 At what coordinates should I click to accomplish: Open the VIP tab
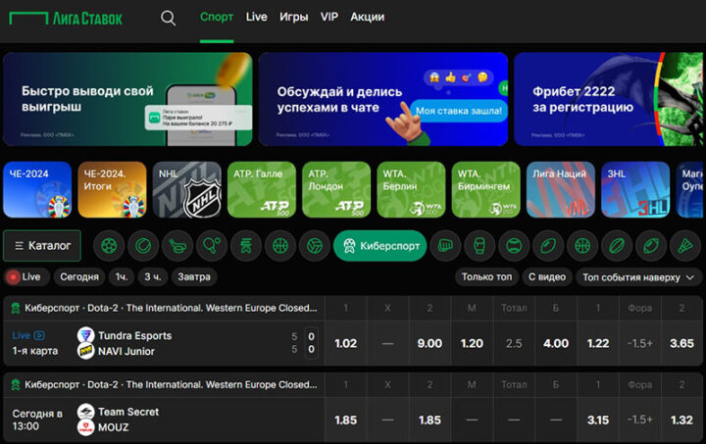click(329, 17)
